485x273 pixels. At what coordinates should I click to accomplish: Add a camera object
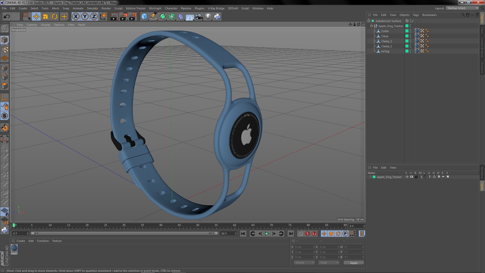[199, 17]
